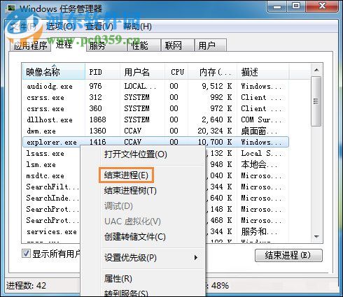This screenshot has height=297, width=343.
Task: Open the 选项(O) menu
Action: (61, 27)
